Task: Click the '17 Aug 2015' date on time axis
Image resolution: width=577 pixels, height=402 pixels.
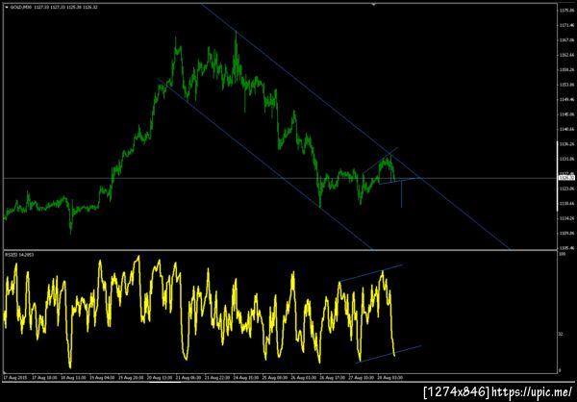Action: tap(14, 378)
